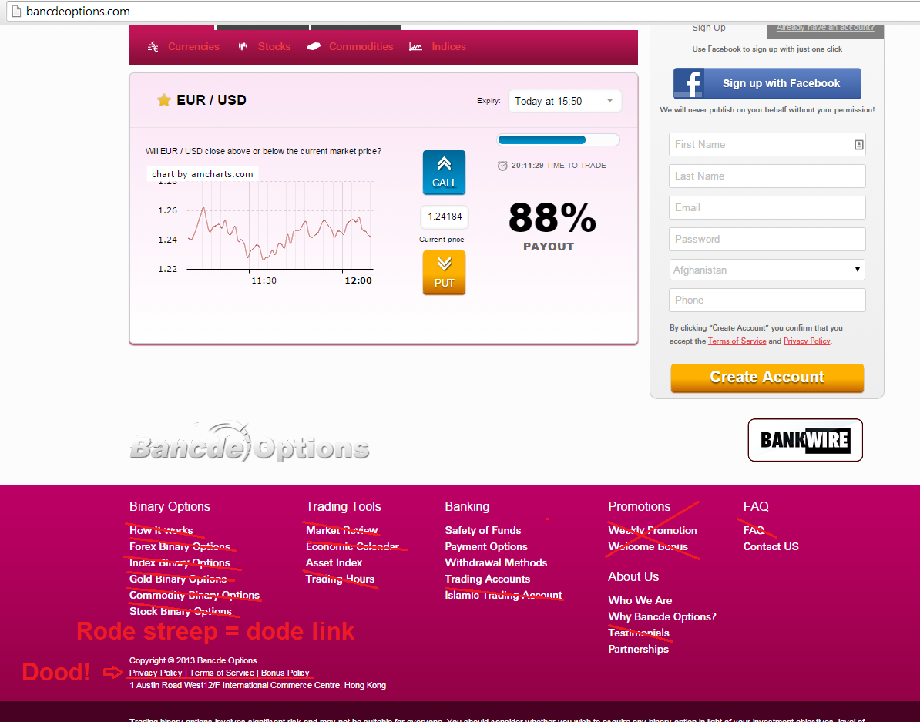Open the Contact US link
The width and height of the screenshot is (920, 722).
point(771,546)
